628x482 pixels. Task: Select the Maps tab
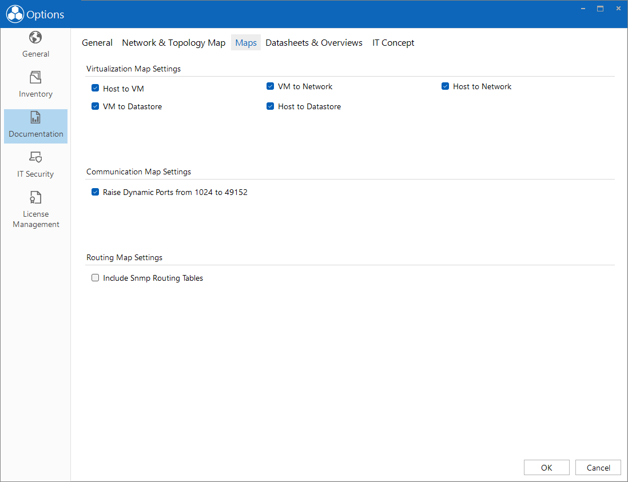pos(246,42)
